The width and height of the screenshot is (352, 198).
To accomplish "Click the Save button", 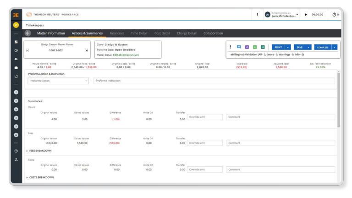I will pyautogui.click(x=299, y=47).
